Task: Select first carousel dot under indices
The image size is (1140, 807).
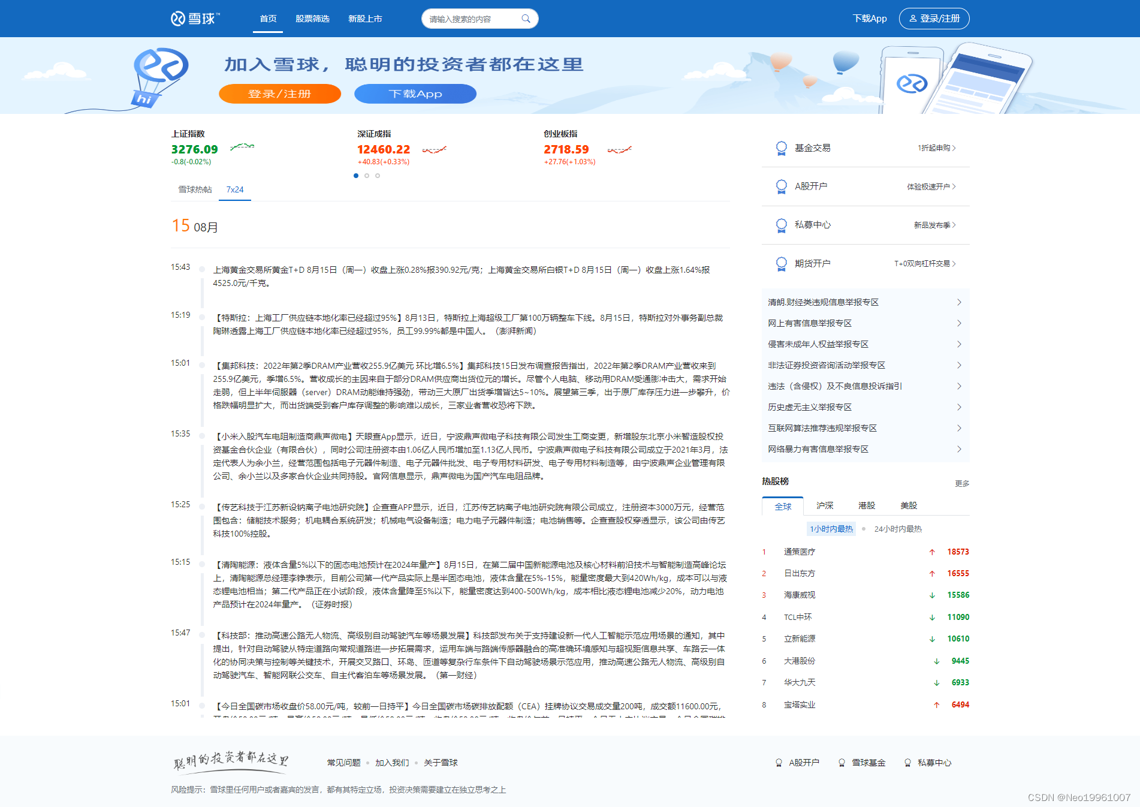Action: click(x=356, y=176)
